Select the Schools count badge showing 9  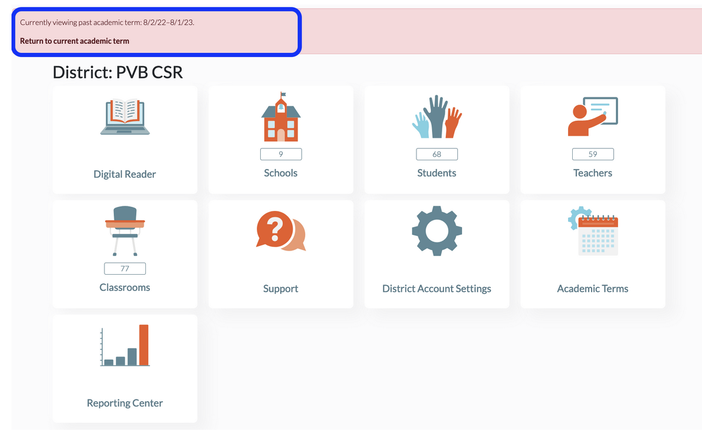tap(281, 154)
